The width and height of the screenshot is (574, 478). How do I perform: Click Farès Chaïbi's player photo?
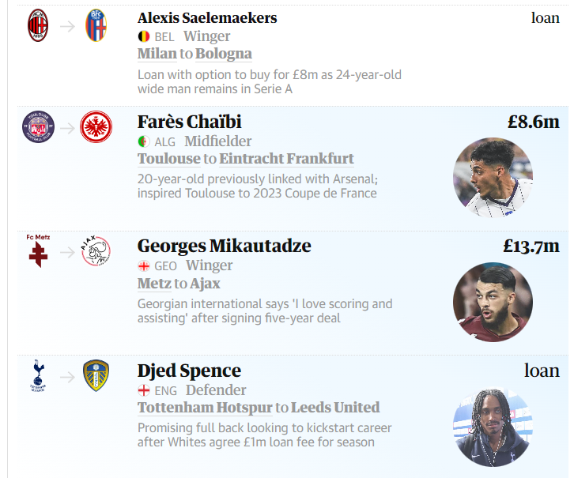click(493, 177)
